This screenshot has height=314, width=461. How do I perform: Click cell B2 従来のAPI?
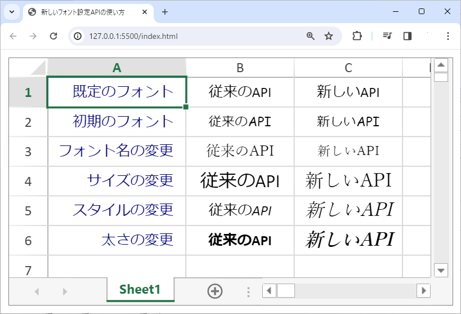(x=240, y=122)
